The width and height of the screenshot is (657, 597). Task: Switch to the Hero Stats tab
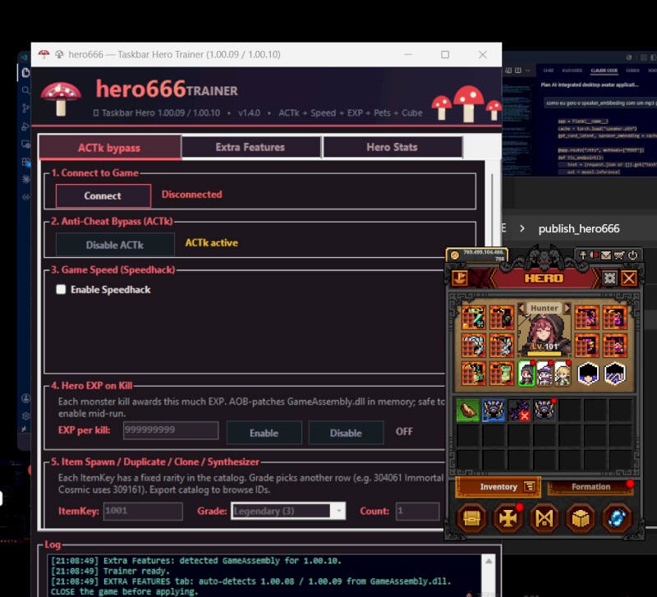point(393,147)
